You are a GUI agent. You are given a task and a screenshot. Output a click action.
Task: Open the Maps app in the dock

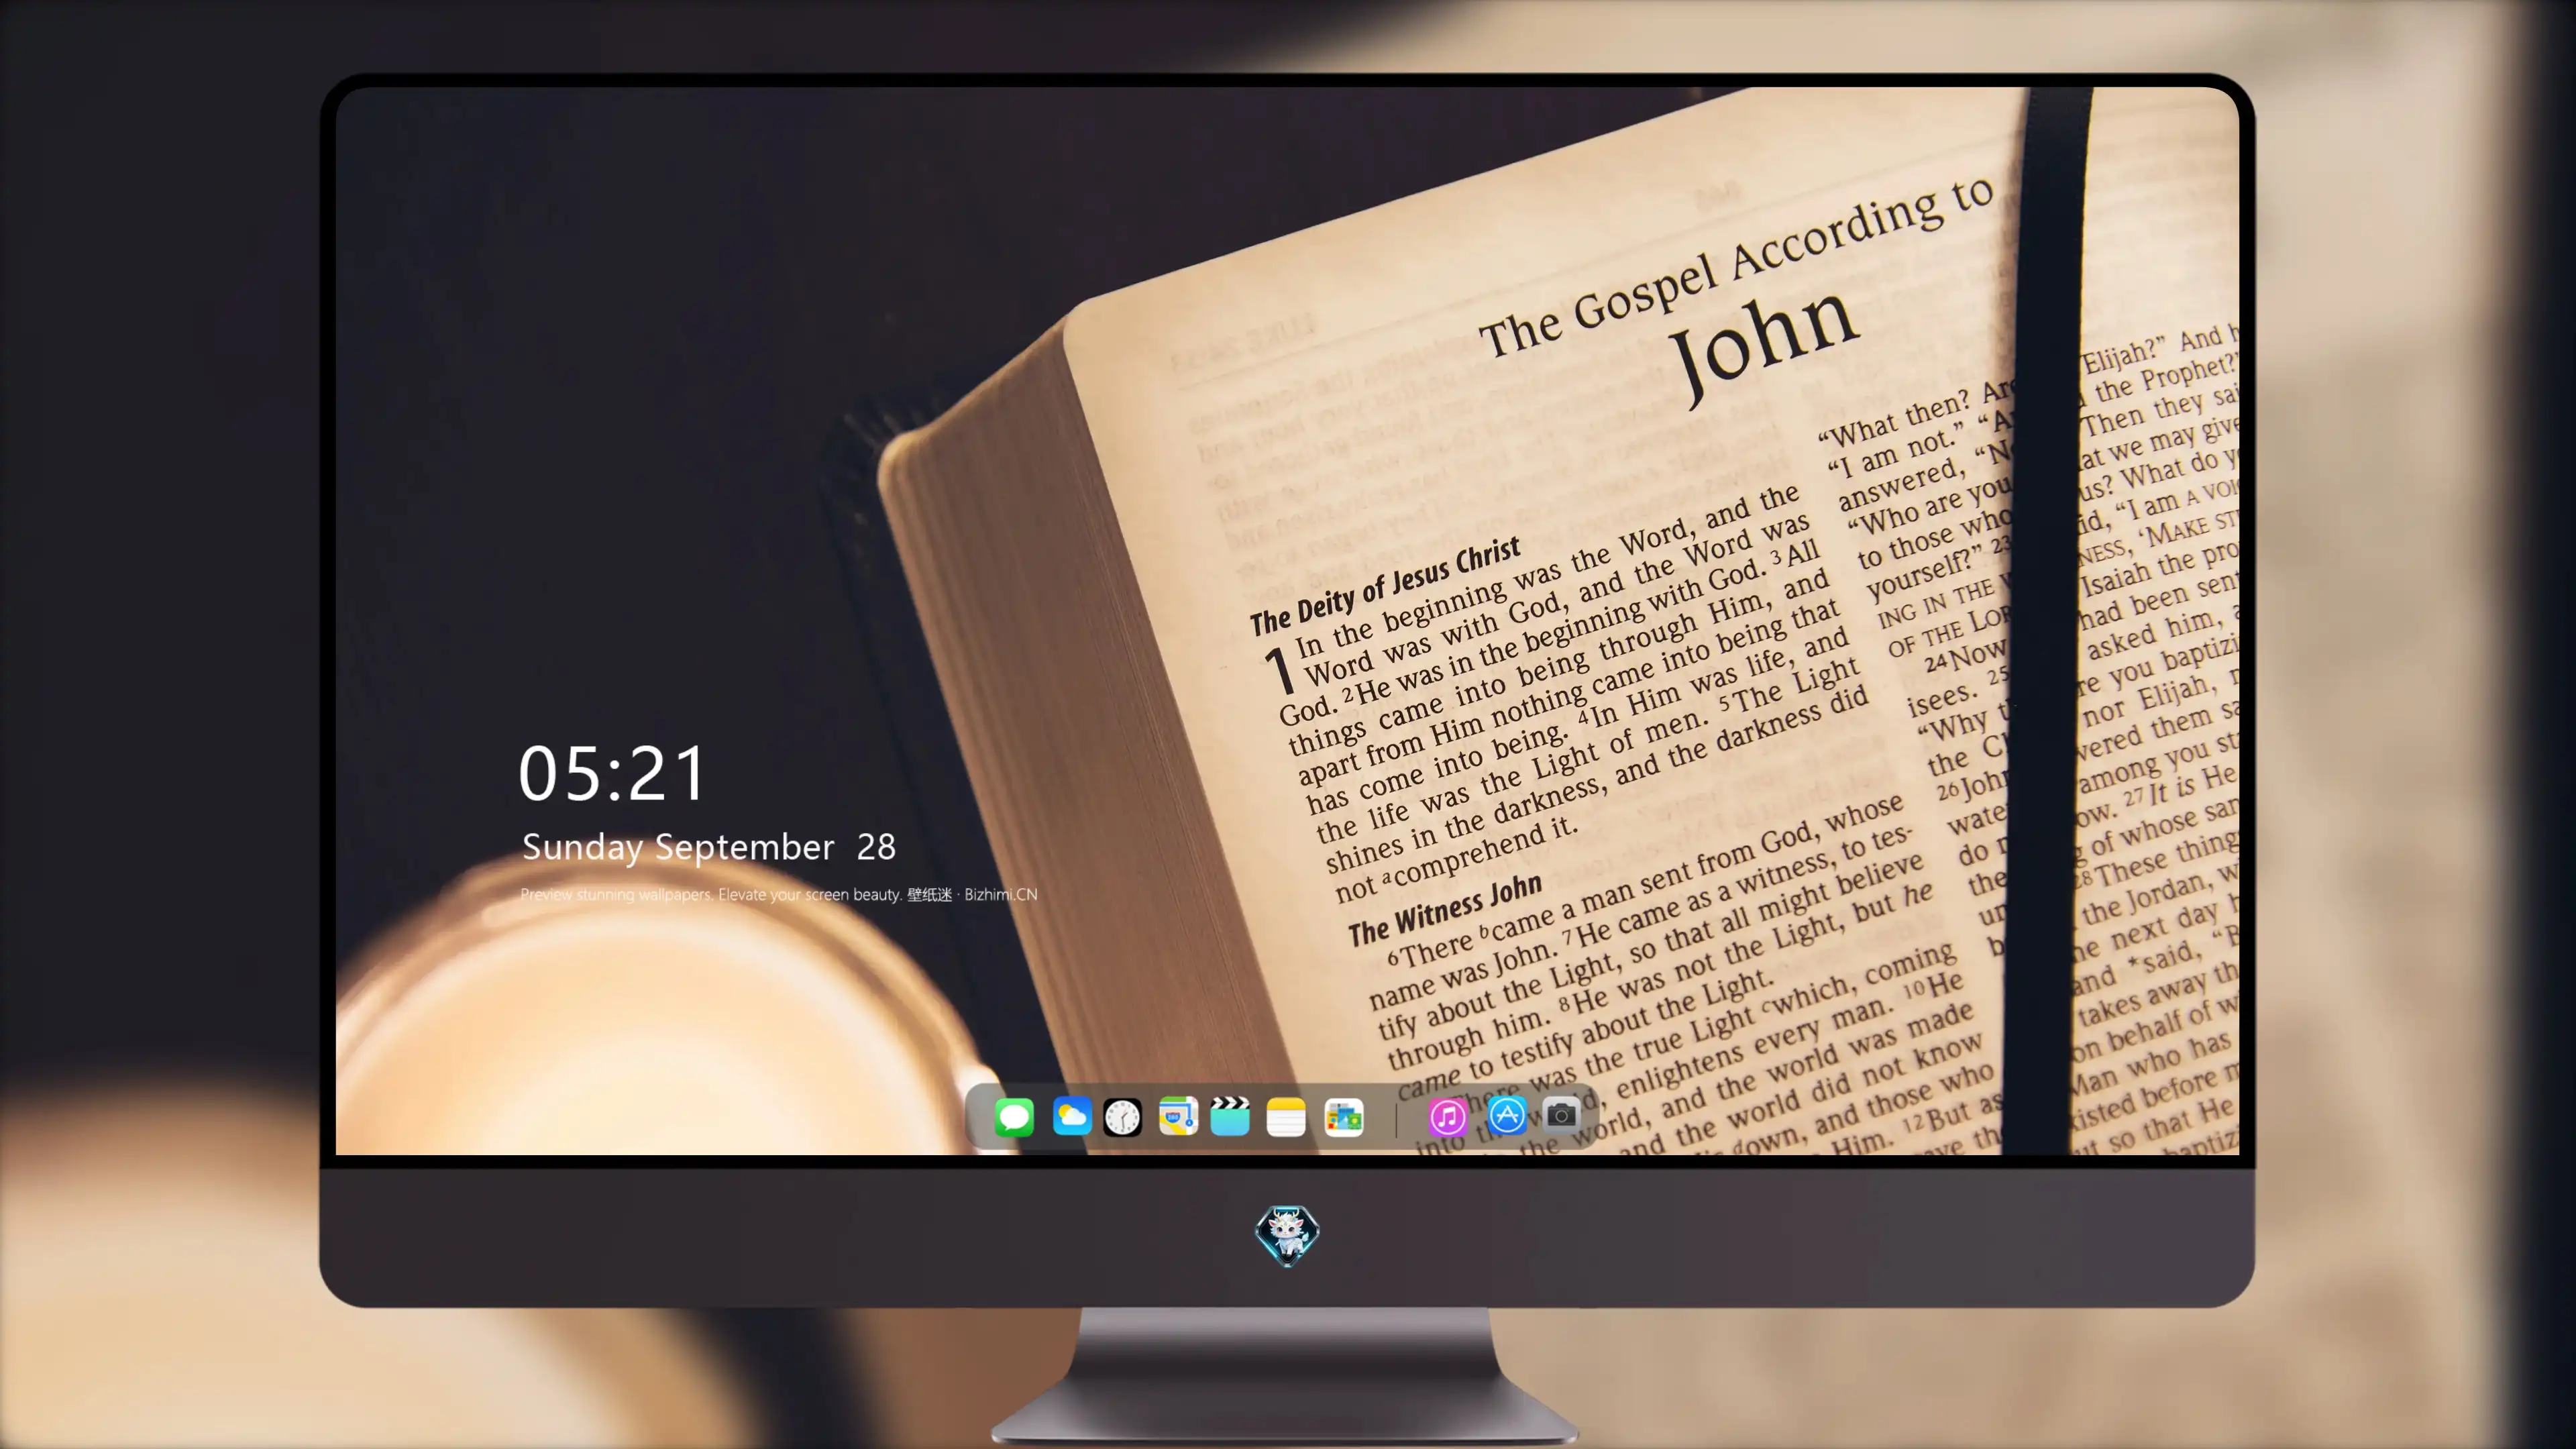point(1178,1117)
